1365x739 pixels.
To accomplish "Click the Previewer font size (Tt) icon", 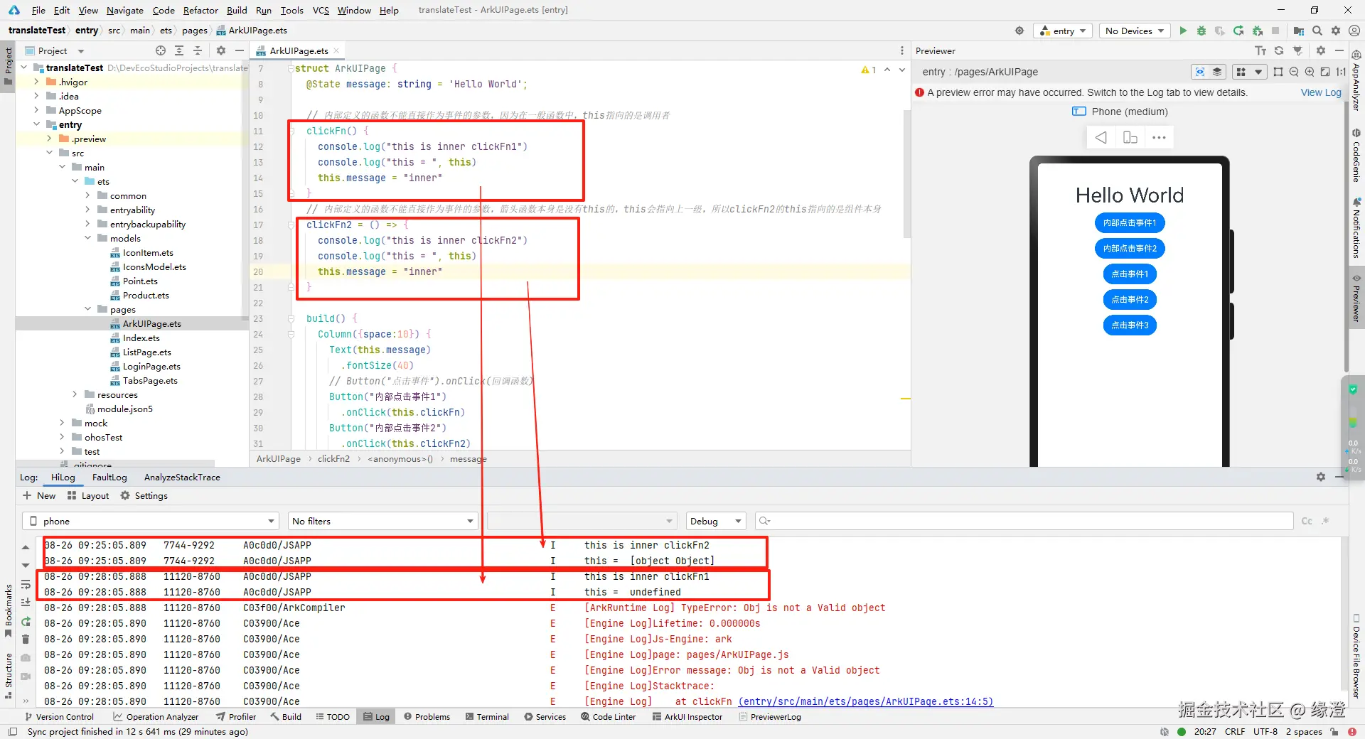I will click(1260, 50).
